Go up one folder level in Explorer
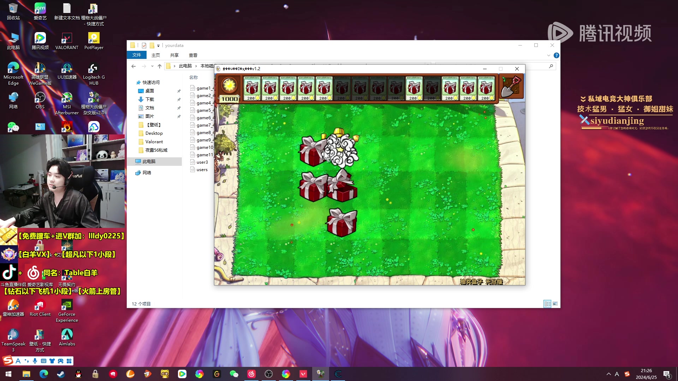Image resolution: width=678 pixels, height=381 pixels. pos(159,66)
